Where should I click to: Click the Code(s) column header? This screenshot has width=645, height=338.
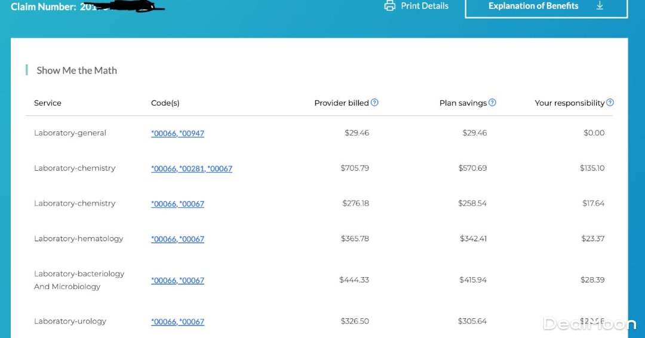tap(165, 103)
